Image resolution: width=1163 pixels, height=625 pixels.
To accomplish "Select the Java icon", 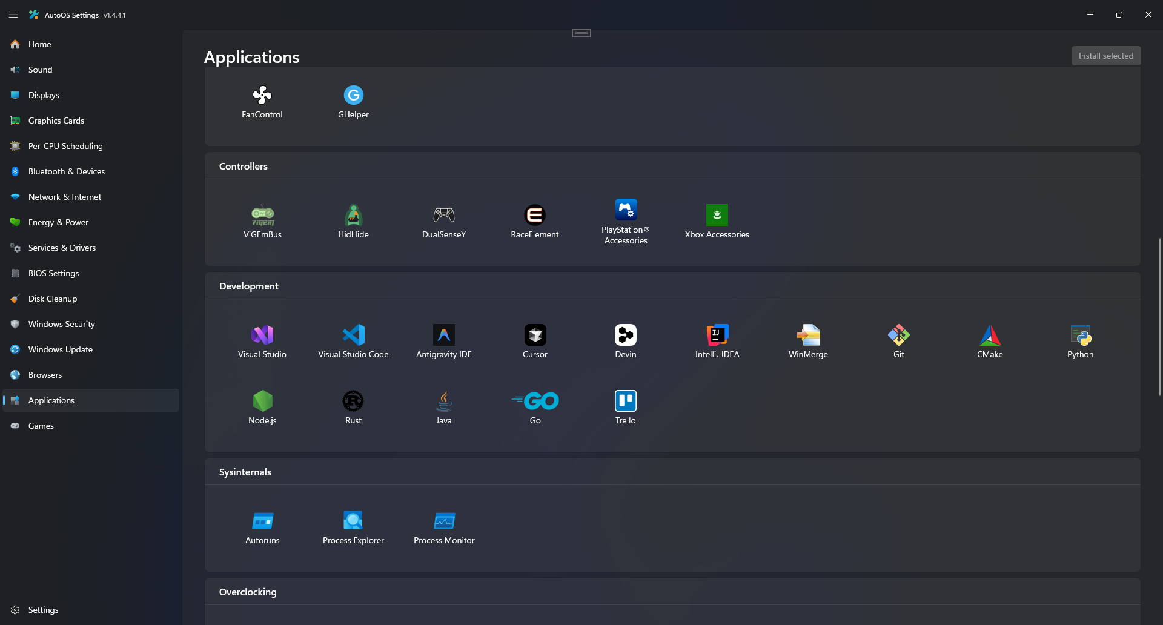I will click(x=444, y=401).
